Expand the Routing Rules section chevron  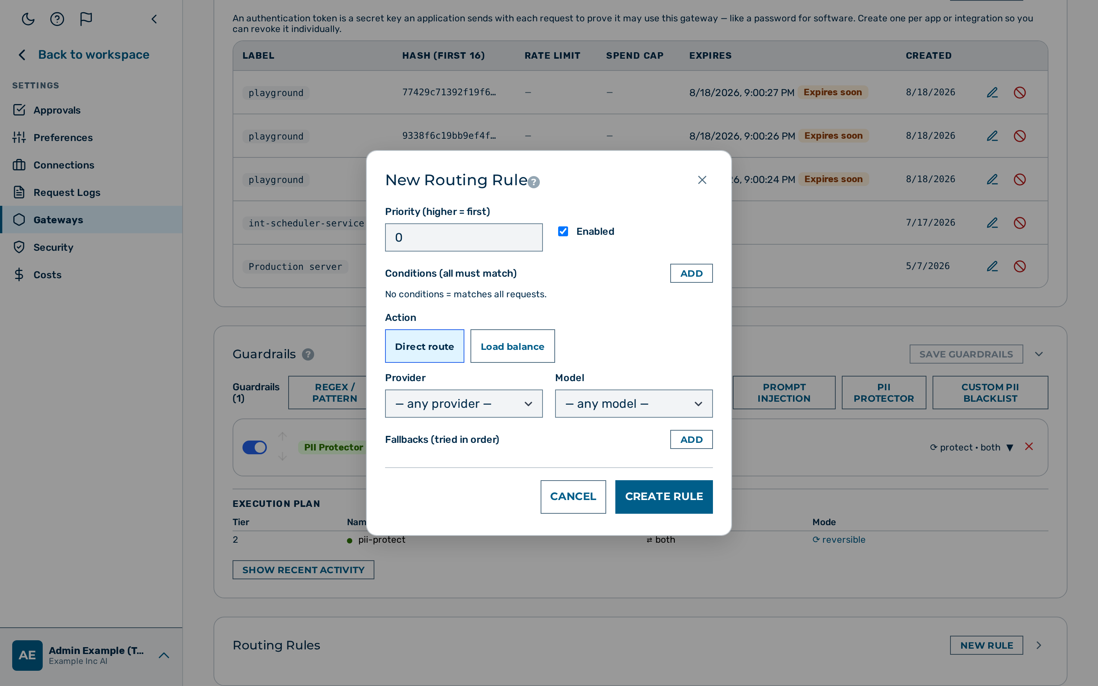[x=1039, y=645]
